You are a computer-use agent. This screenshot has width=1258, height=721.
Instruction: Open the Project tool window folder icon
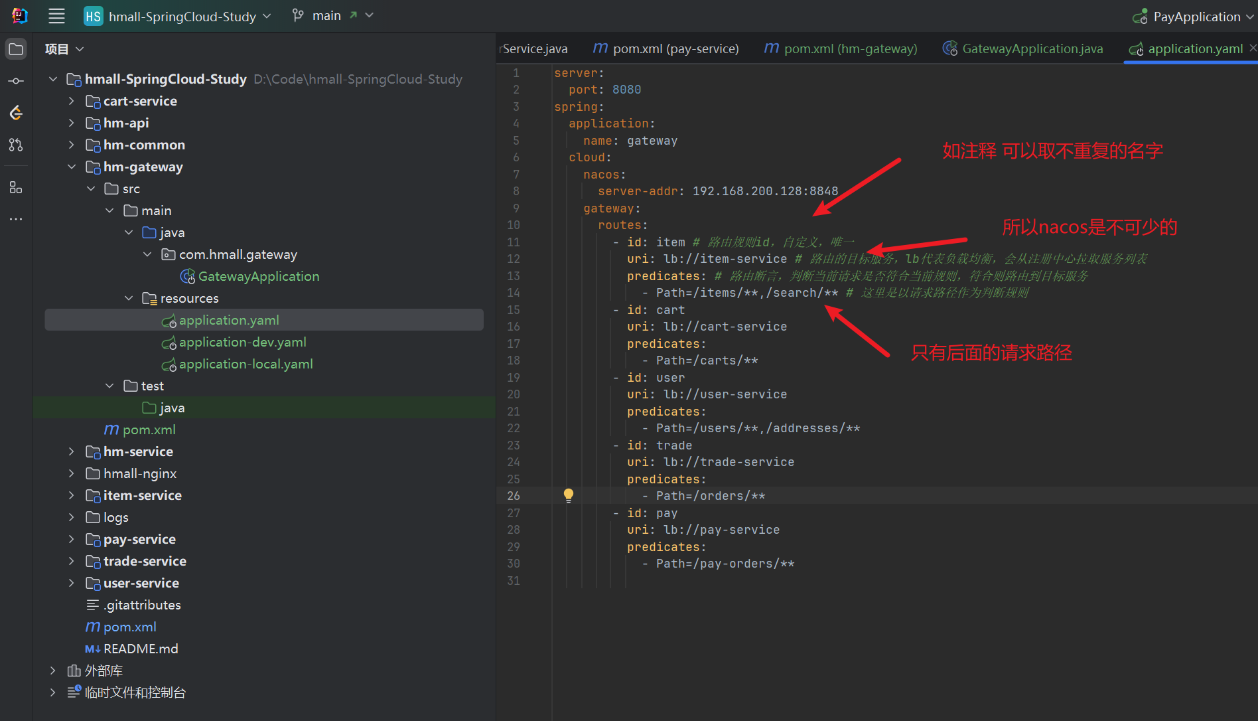tap(16, 49)
